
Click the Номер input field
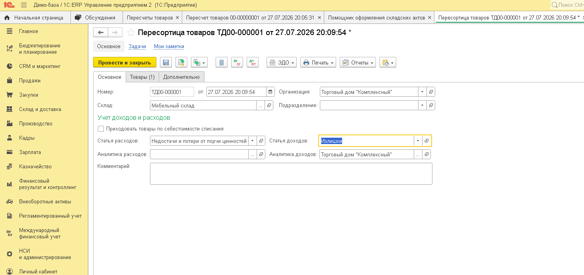click(172, 92)
